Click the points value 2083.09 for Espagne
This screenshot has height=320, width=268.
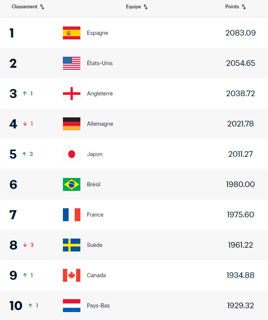240,33
